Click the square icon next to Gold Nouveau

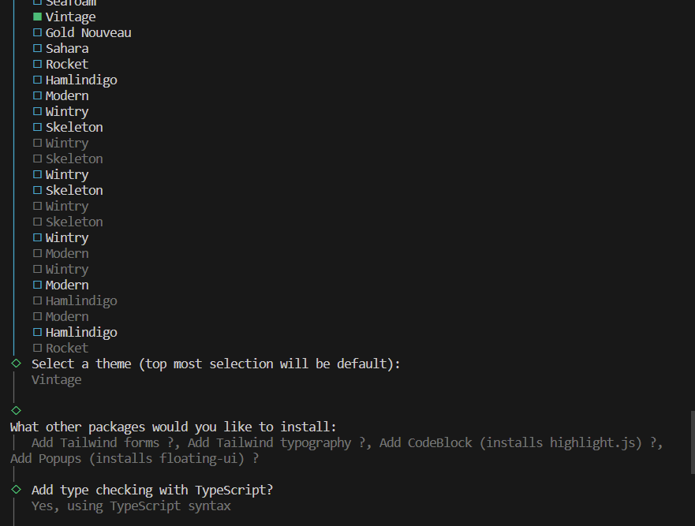click(x=36, y=32)
